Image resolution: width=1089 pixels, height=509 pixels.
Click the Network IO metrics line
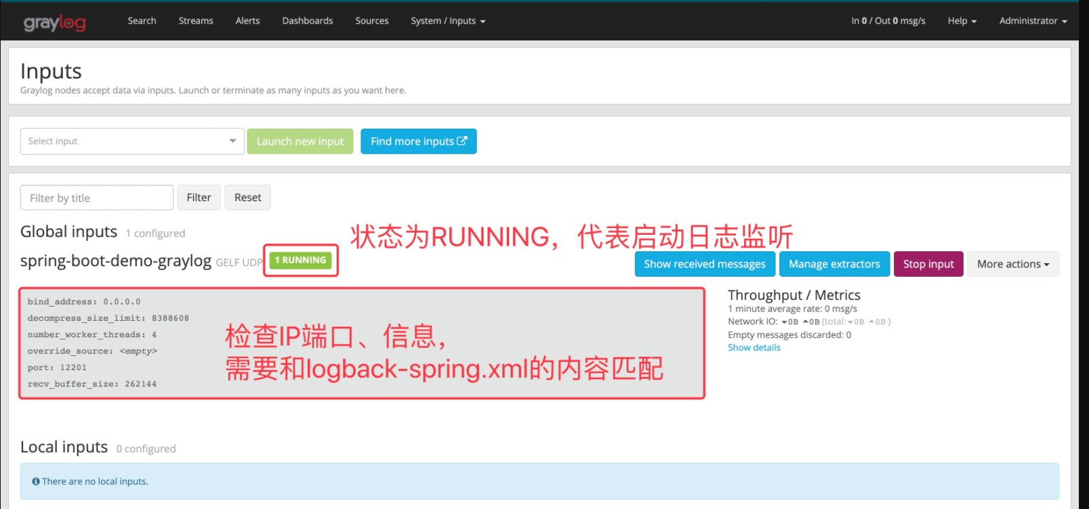(x=809, y=322)
